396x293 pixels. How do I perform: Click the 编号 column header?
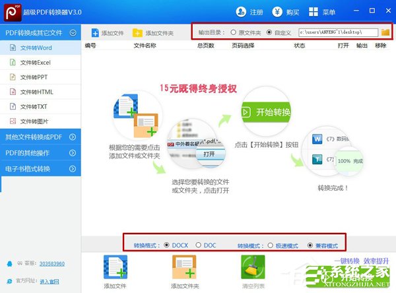click(90, 46)
